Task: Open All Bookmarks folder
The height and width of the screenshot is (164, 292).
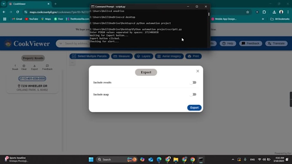Action: tap(280, 19)
